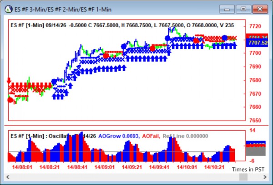Click the 7660 price axis label
This screenshot has height=185, width=273.
click(x=255, y=107)
